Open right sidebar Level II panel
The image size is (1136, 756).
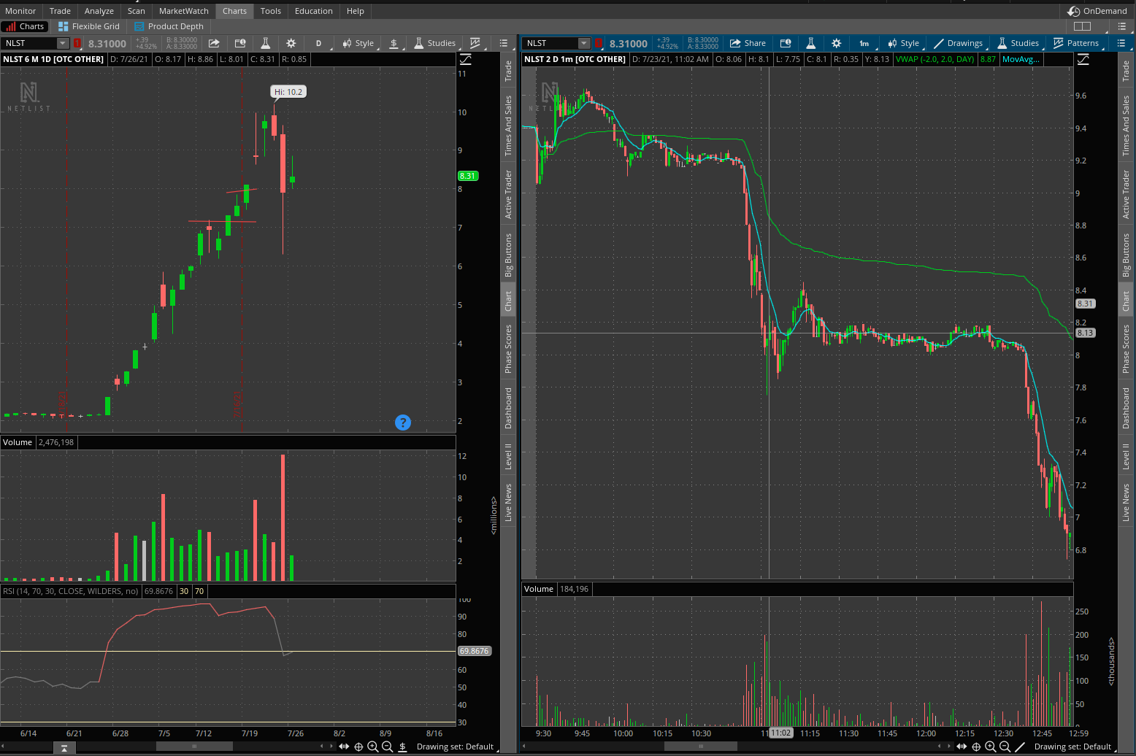click(x=1126, y=456)
